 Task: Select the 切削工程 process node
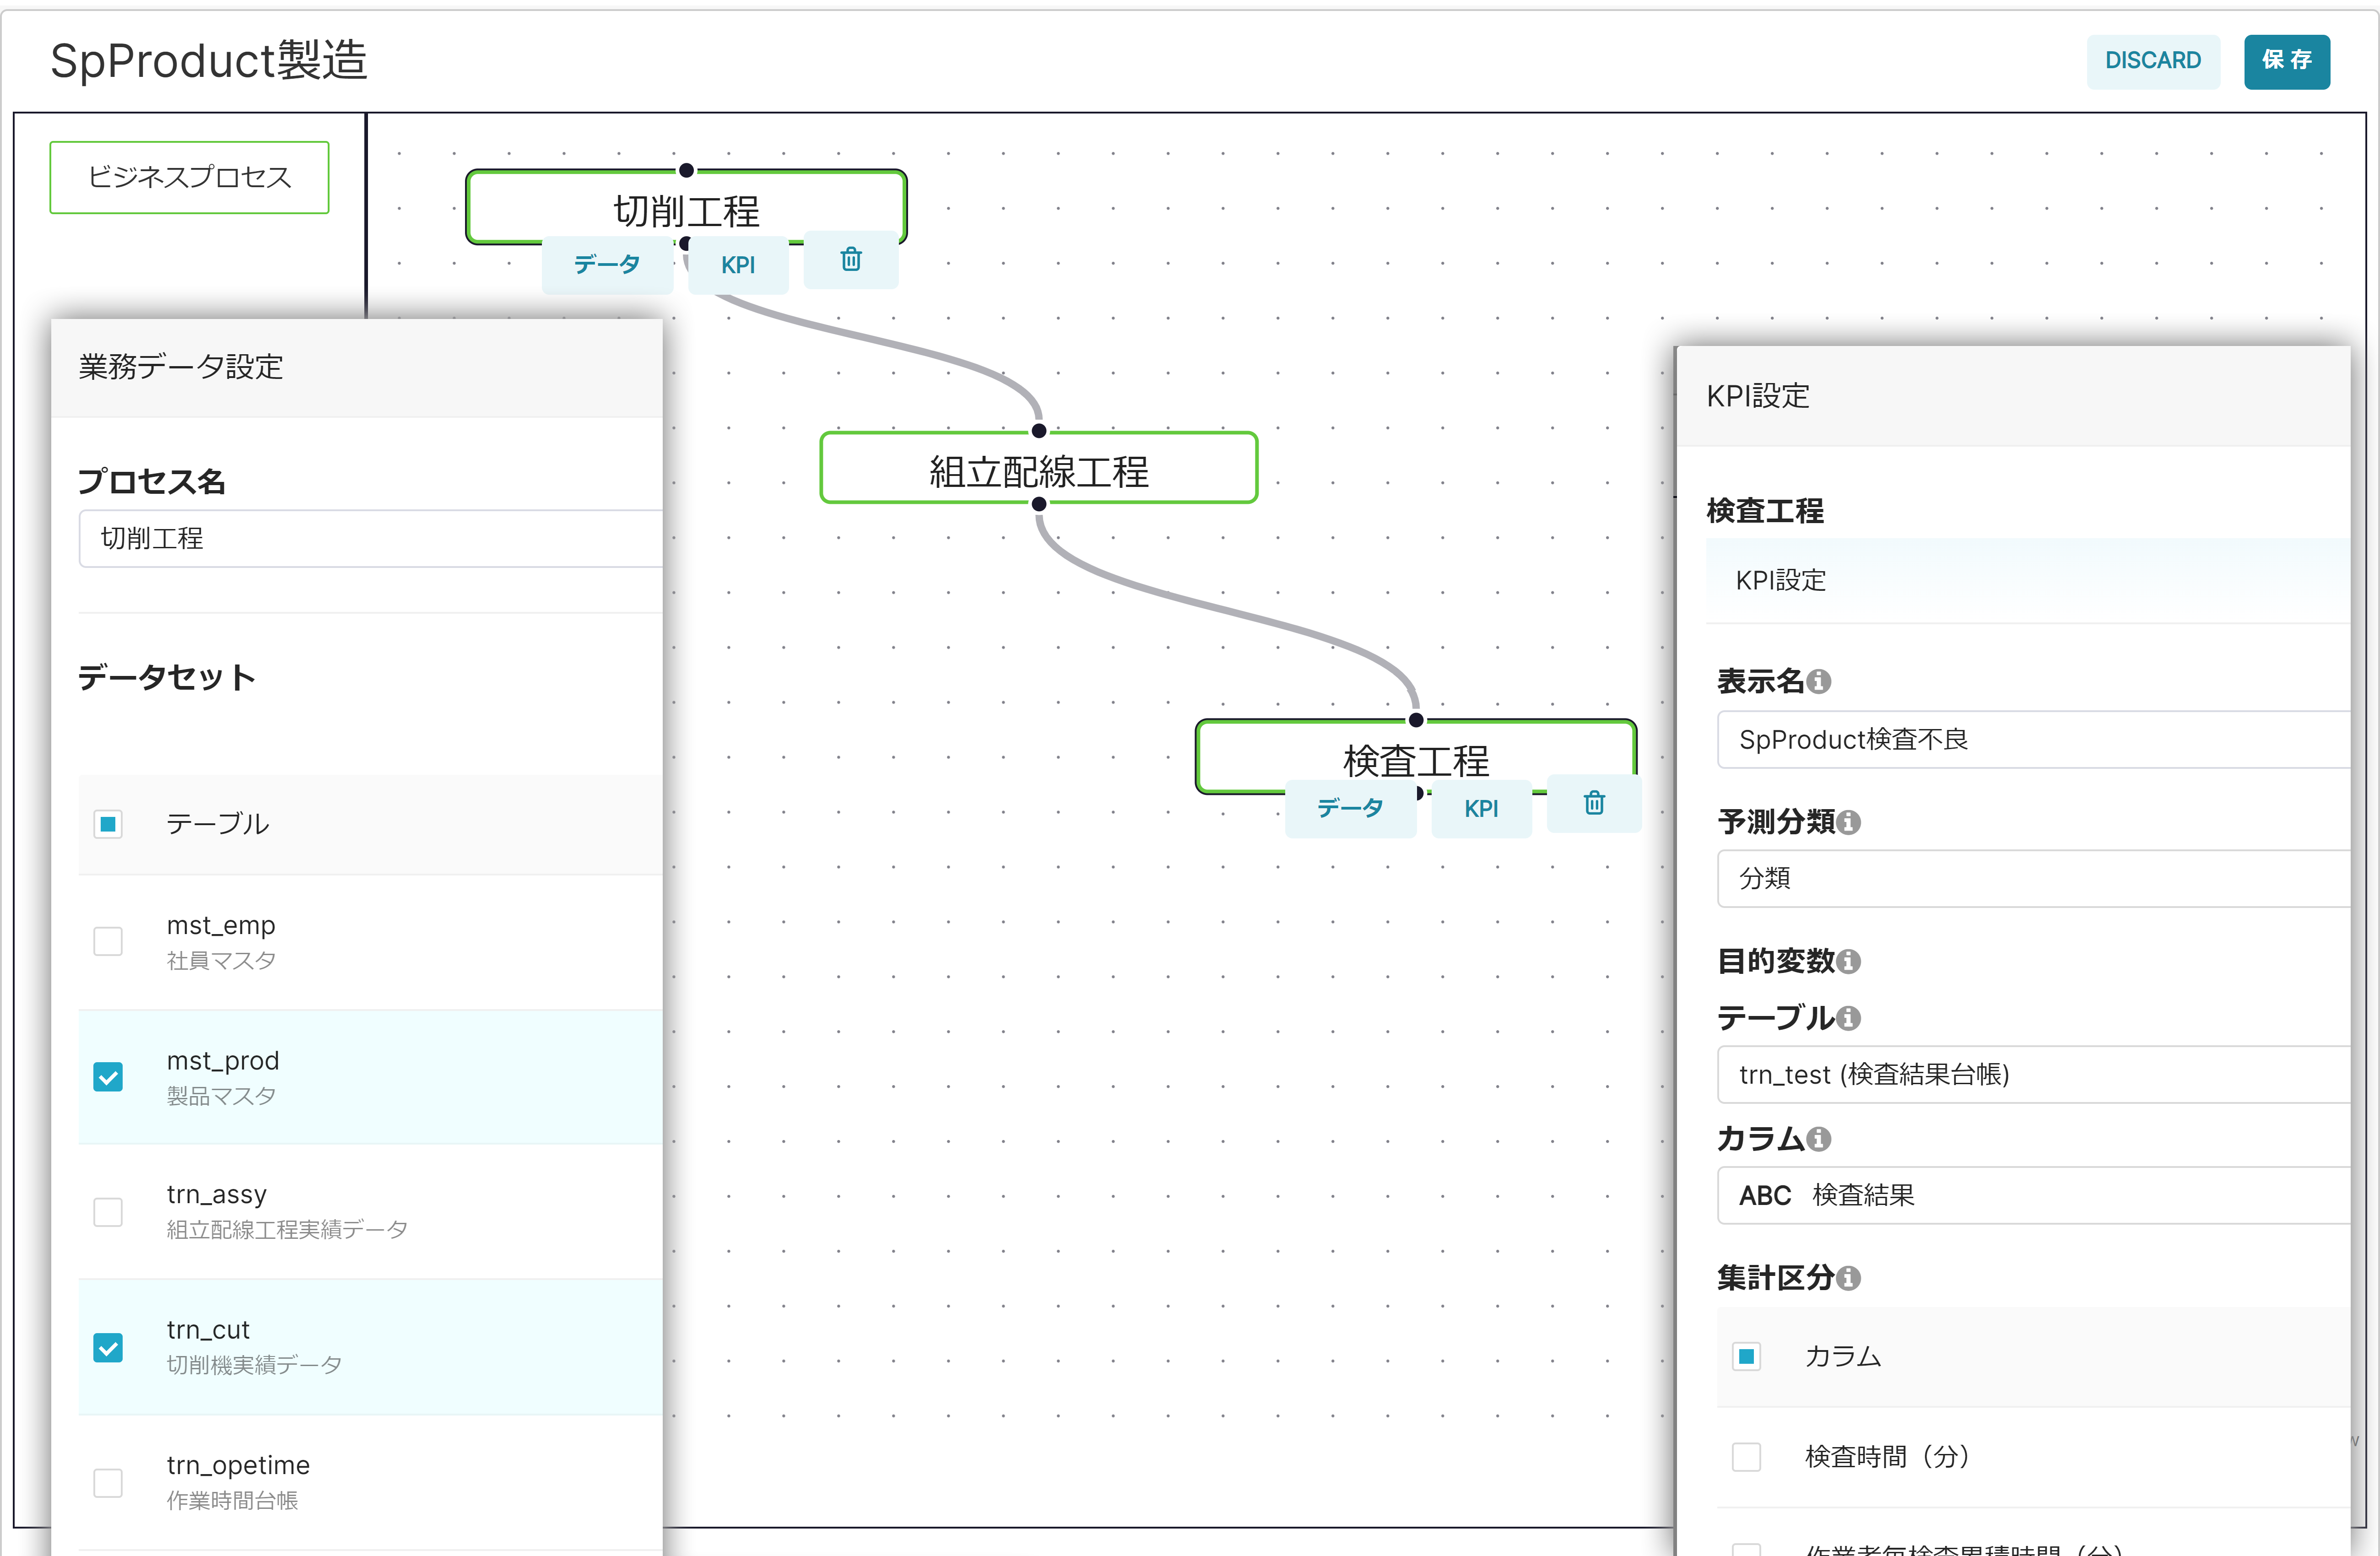point(687,207)
